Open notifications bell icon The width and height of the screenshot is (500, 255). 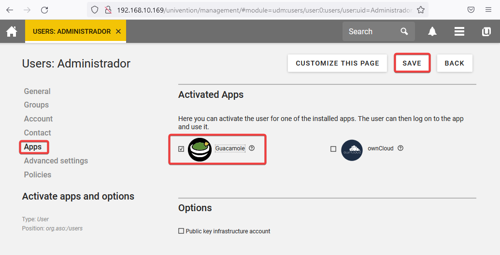(432, 32)
